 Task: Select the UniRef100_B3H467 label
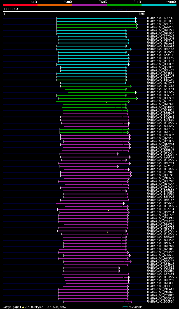click(161, 70)
